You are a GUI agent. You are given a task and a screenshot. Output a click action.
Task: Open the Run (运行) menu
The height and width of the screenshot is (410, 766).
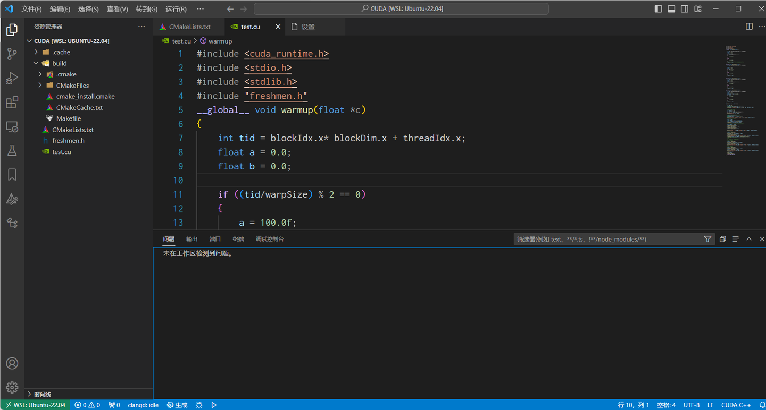pyautogui.click(x=176, y=9)
